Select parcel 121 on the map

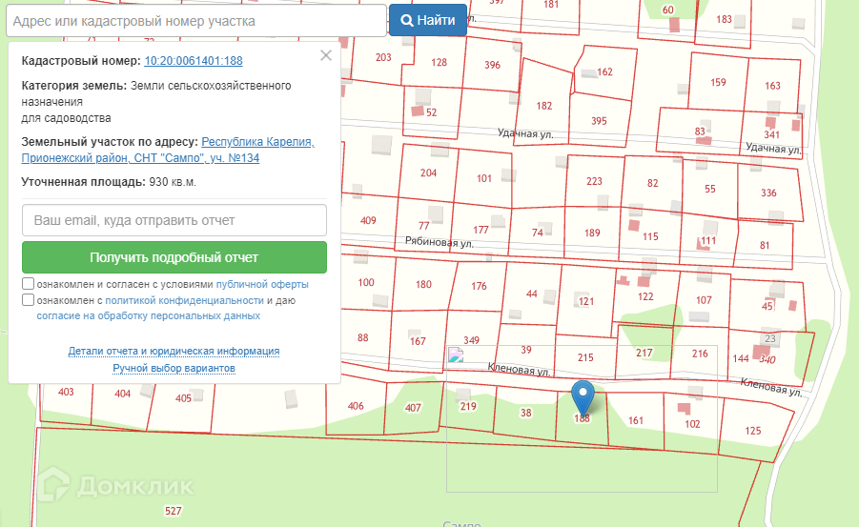tap(586, 301)
